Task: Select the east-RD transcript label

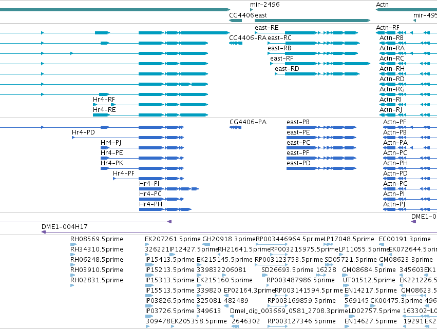Action: tap(287, 69)
